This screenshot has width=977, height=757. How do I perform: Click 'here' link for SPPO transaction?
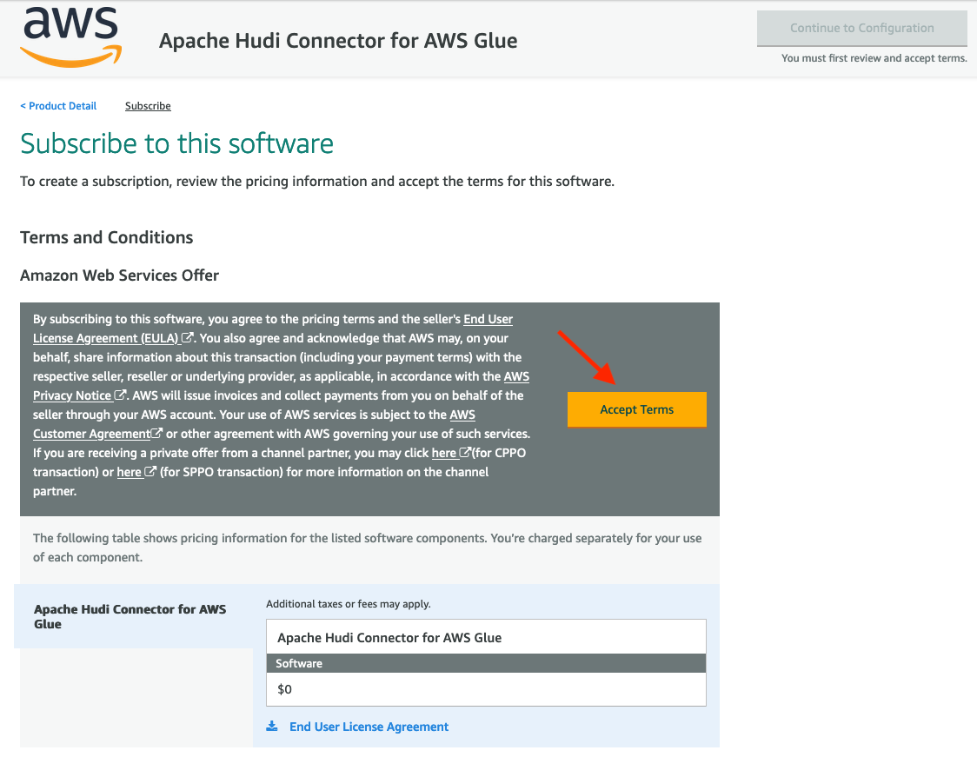coord(129,472)
